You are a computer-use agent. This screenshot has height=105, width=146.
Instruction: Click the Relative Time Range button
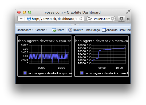(84, 30)
